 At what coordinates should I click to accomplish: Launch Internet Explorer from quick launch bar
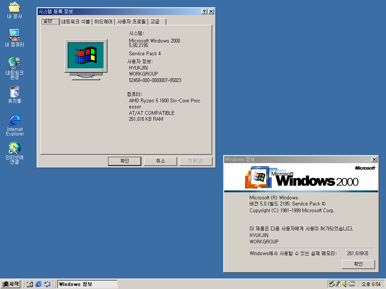pyautogui.click(x=38, y=284)
